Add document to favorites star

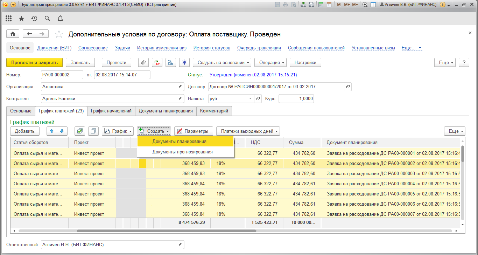pyautogui.click(x=59, y=34)
